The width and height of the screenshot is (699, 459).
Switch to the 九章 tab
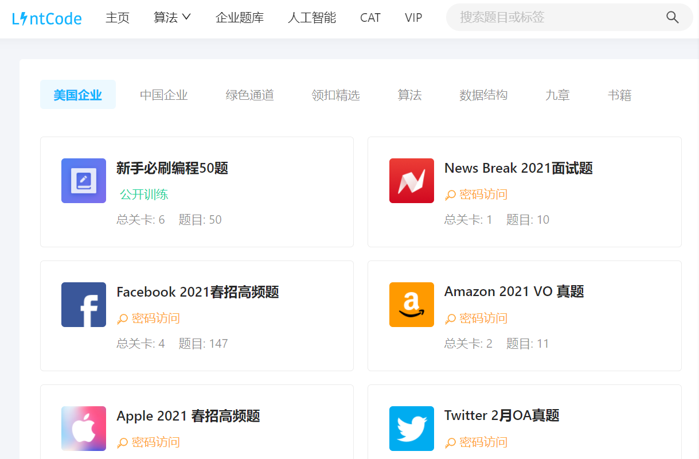click(x=557, y=95)
